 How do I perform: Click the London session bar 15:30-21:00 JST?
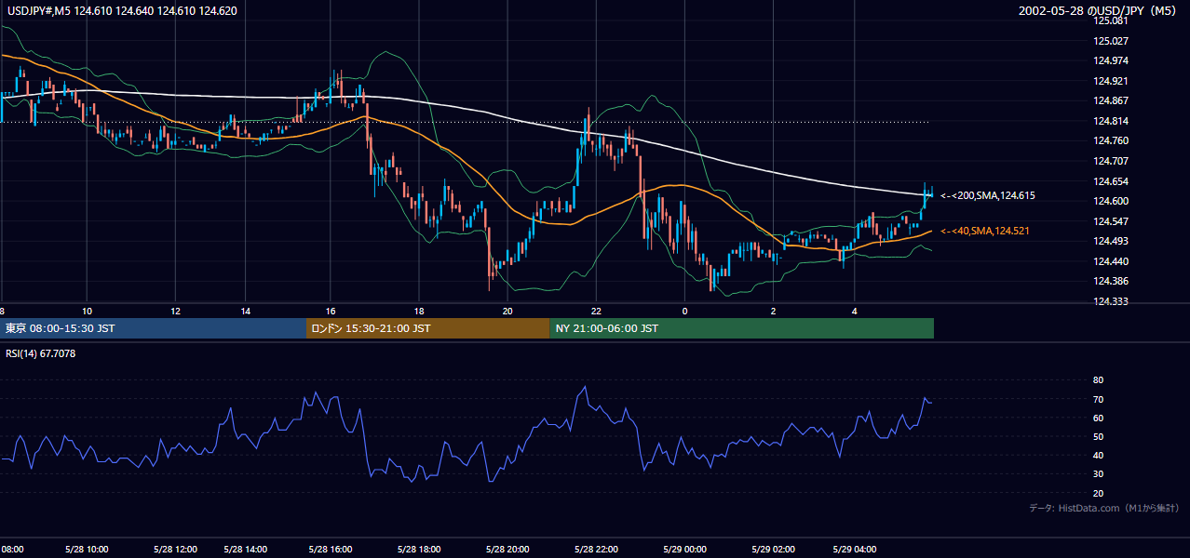click(427, 328)
